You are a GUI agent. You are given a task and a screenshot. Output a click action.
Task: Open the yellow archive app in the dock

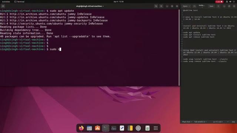[130, 128]
